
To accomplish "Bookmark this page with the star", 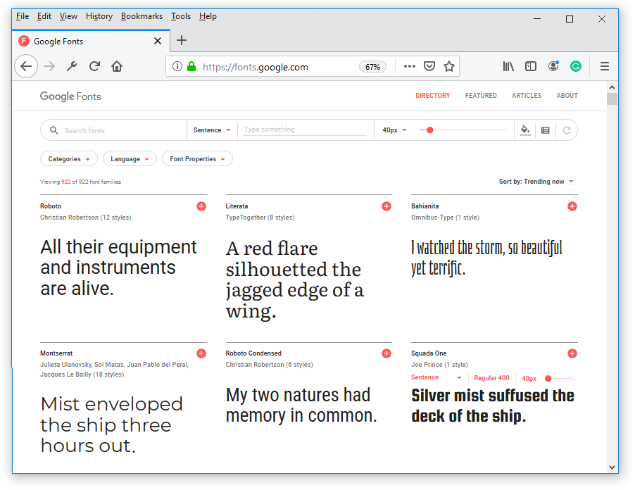I will click(448, 66).
